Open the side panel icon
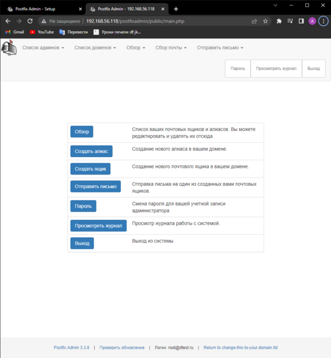The height and width of the screenshot is (358, 331). click(x=301, y=22)
